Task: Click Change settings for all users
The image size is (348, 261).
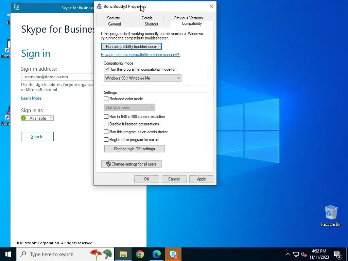Action: [132, 164]
